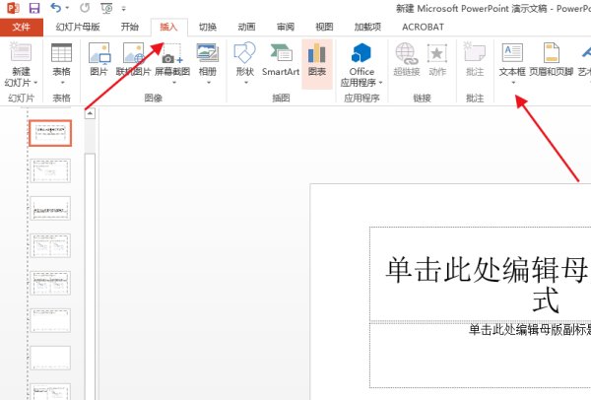Click the redo/repeat icon

[x=85, y=8]
